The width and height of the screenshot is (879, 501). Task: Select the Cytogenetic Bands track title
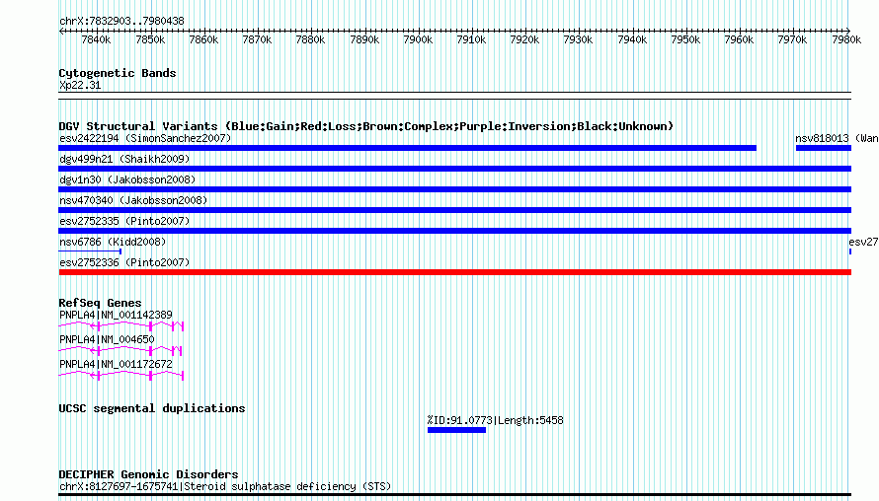(x=118, y=73)
